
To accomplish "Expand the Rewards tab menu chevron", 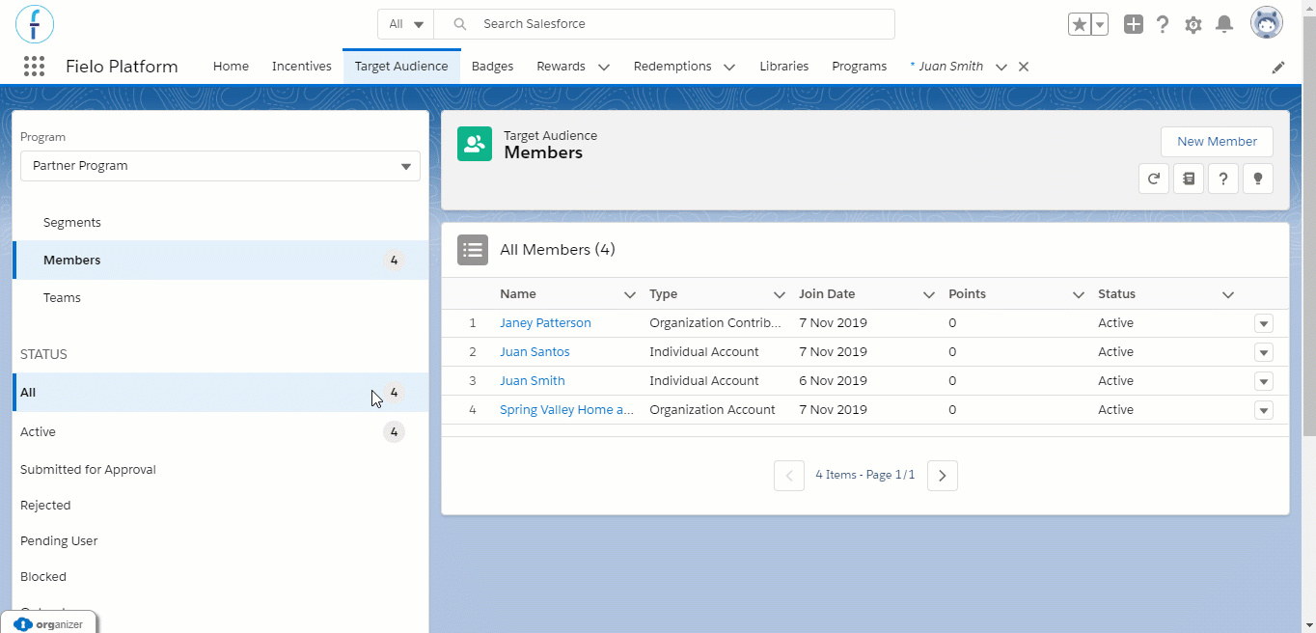I will [x=604, y=68].
